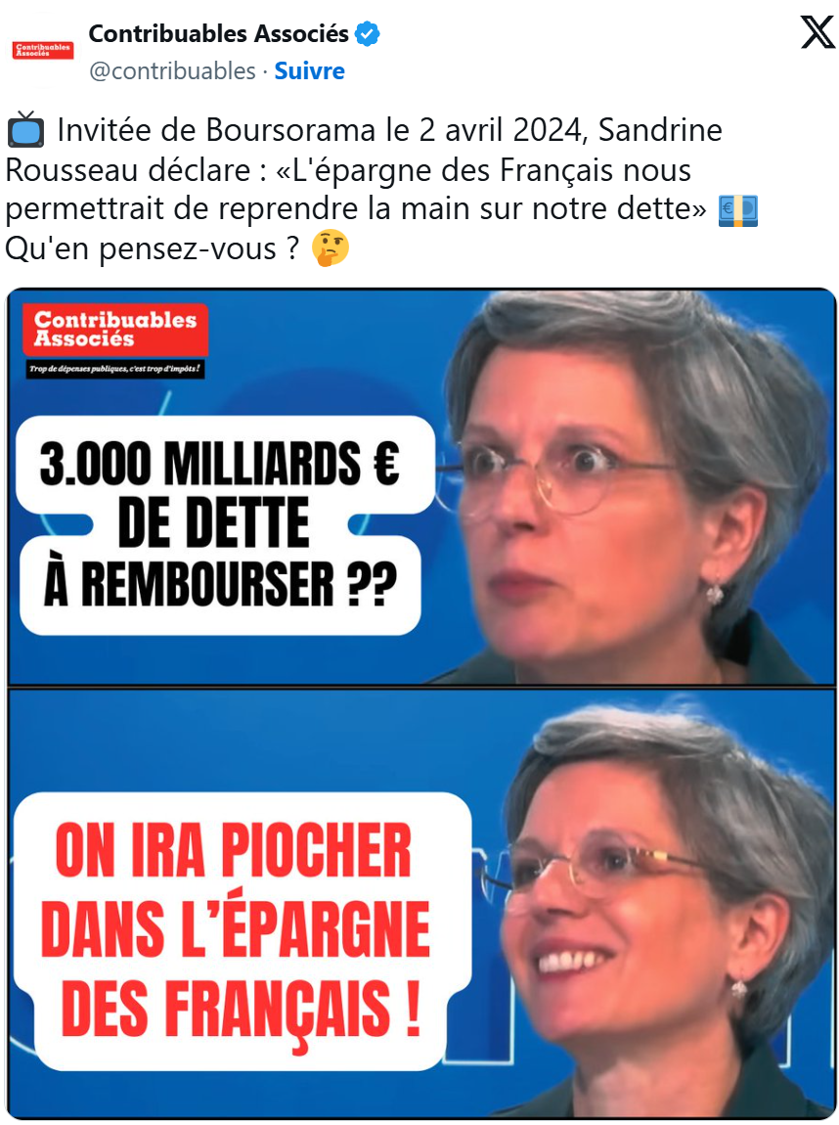Open the Contribuables Associés display name
This screenshot has height=1125, width=839.
(218, 33)
